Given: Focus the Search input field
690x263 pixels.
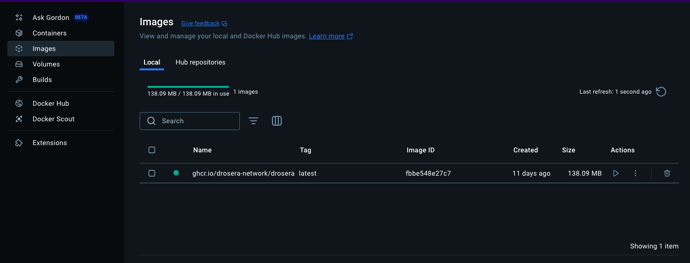Looking at the screenshot, I should (190, 121).
